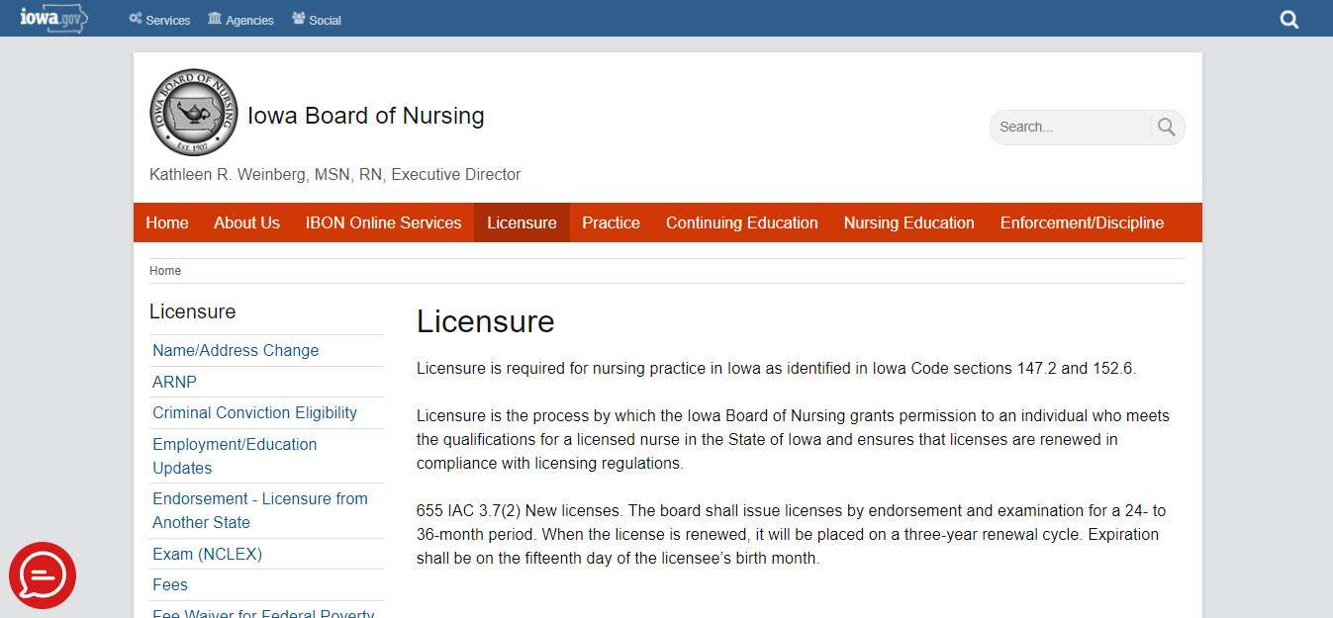Click the Licensure sidebar heading
This screenshot has height=618, width=1333.
point(192,311)
